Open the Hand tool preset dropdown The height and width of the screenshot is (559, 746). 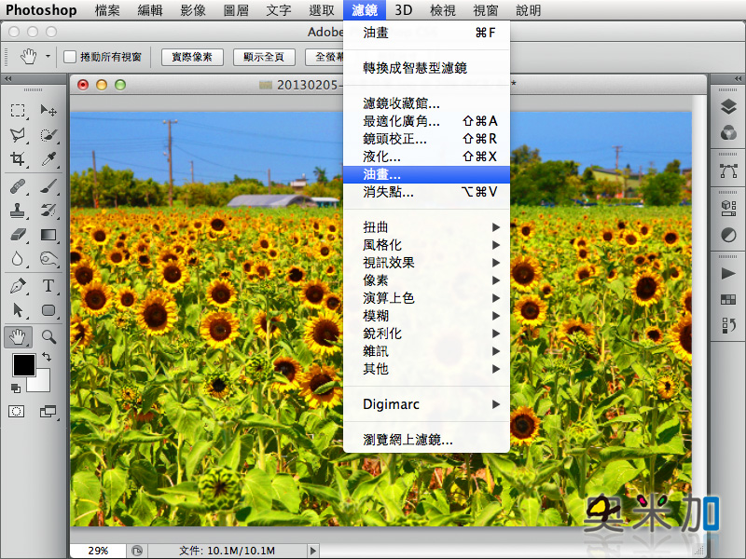click(x=48, y=57)
